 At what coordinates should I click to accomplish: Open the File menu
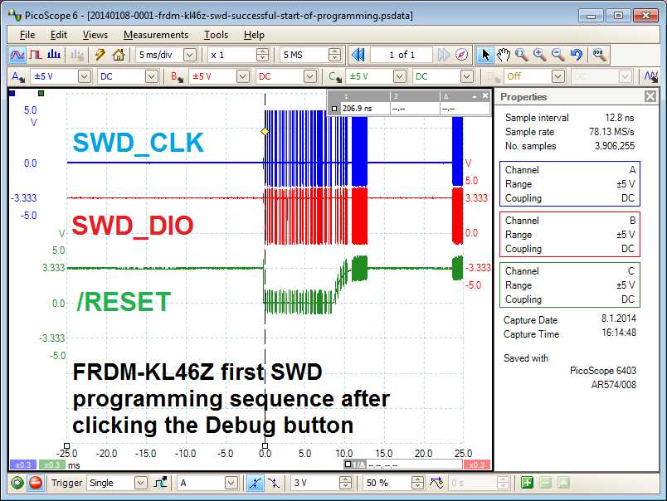tap(27, 35)
